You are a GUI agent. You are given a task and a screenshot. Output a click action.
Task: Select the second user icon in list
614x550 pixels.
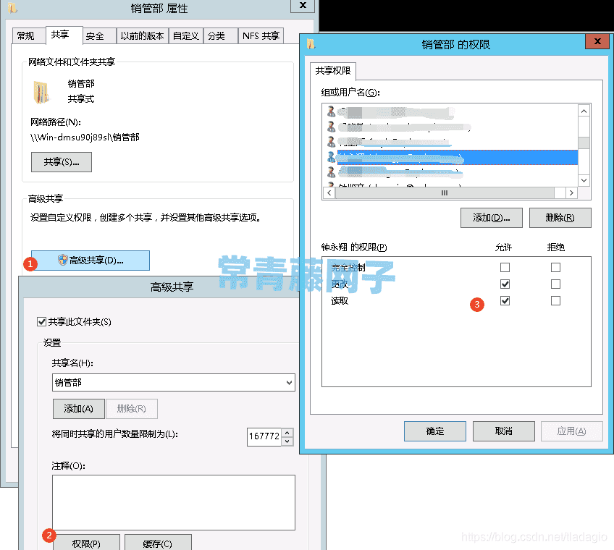[x=332, y=127]
